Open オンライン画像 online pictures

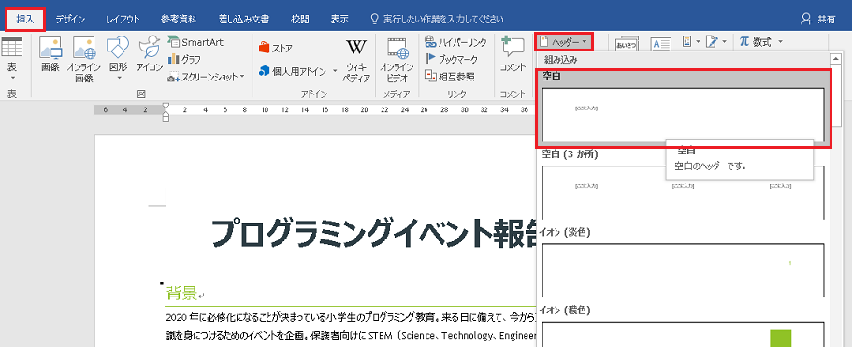(83, 60)
